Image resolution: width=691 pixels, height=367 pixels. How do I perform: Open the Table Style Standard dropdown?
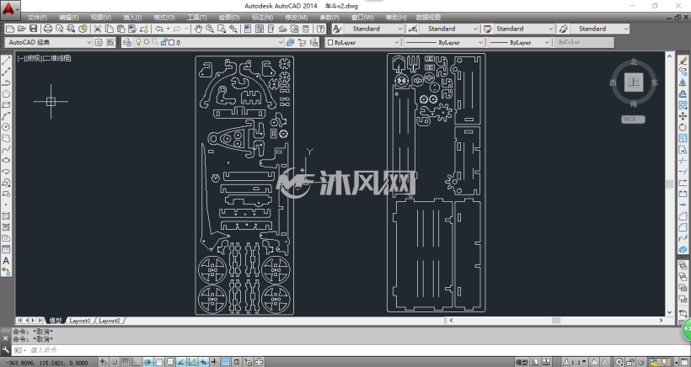(x=523, y=29)
